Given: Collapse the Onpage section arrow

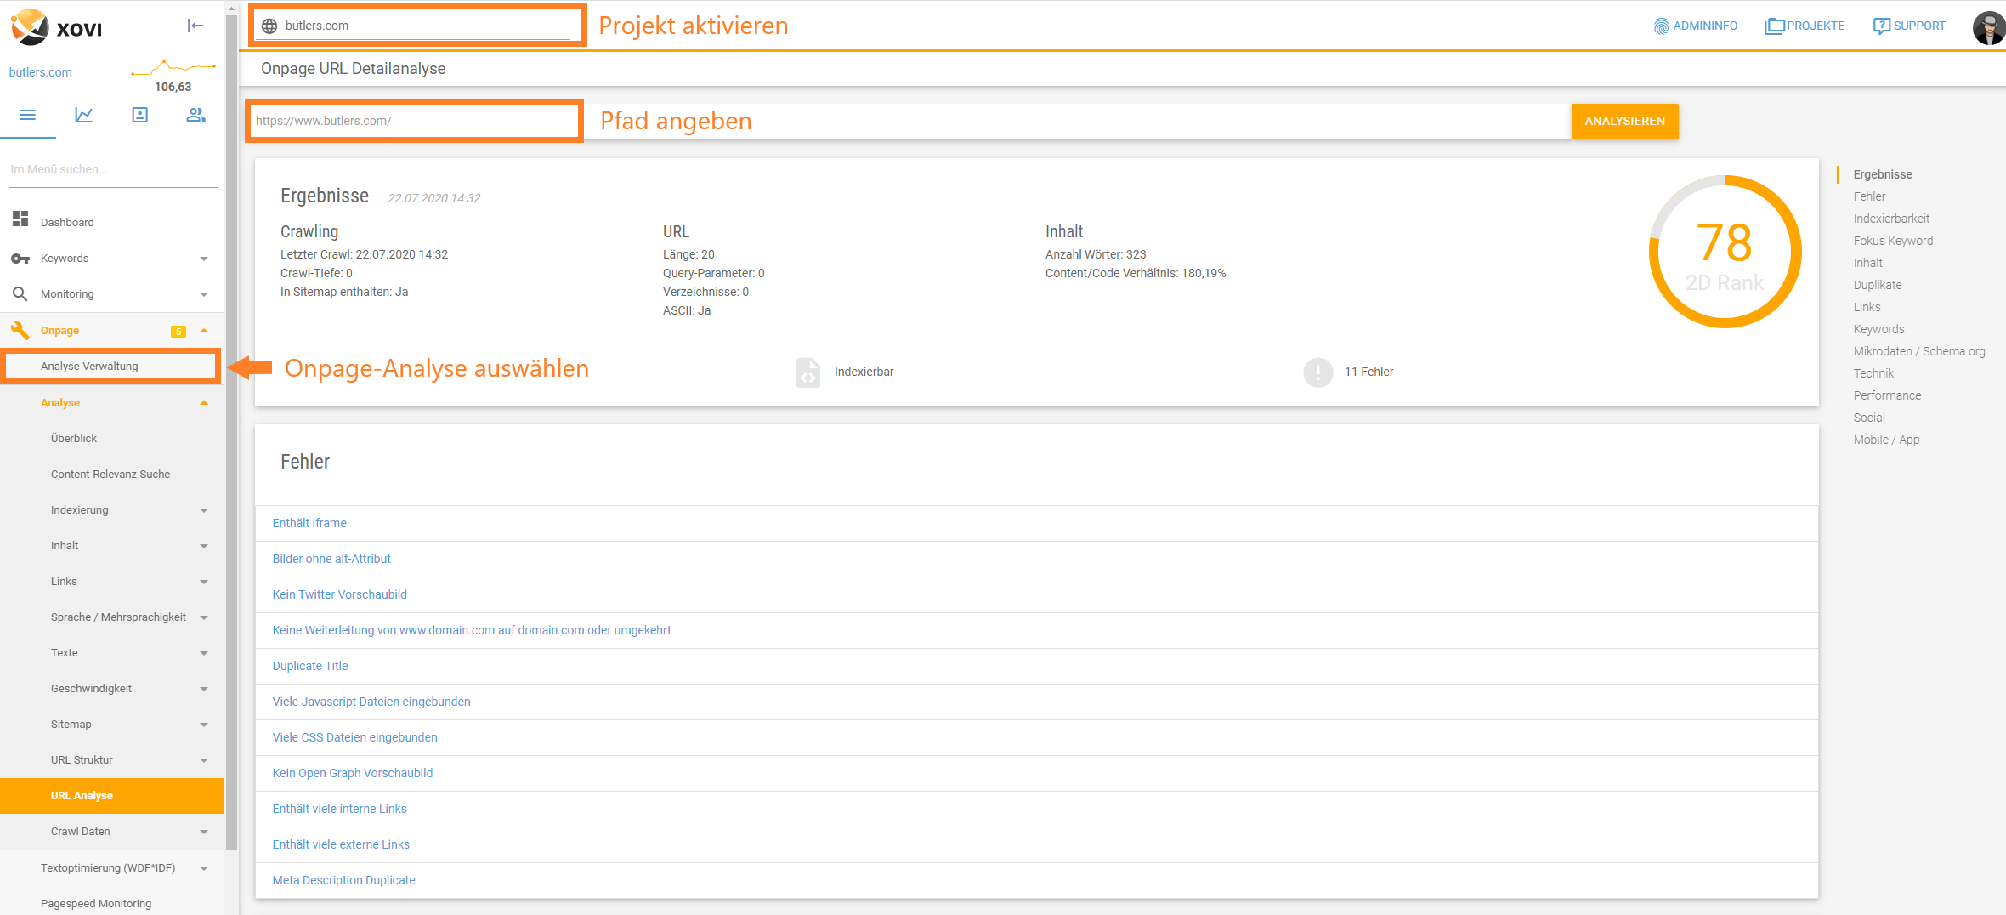Looking at the screenshot, I should click(x=204, y=331).
